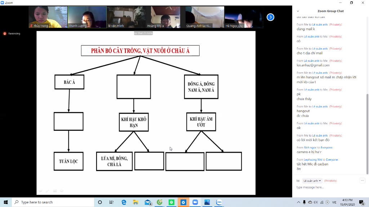369x207 pixels.
Task: Open the Windows Start menu
Action: [x=6, y=202]
